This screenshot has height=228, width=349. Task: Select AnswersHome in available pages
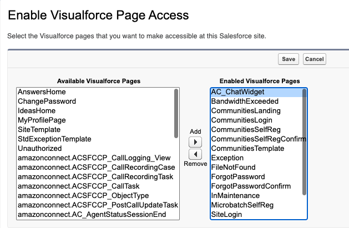click(95, 92)
